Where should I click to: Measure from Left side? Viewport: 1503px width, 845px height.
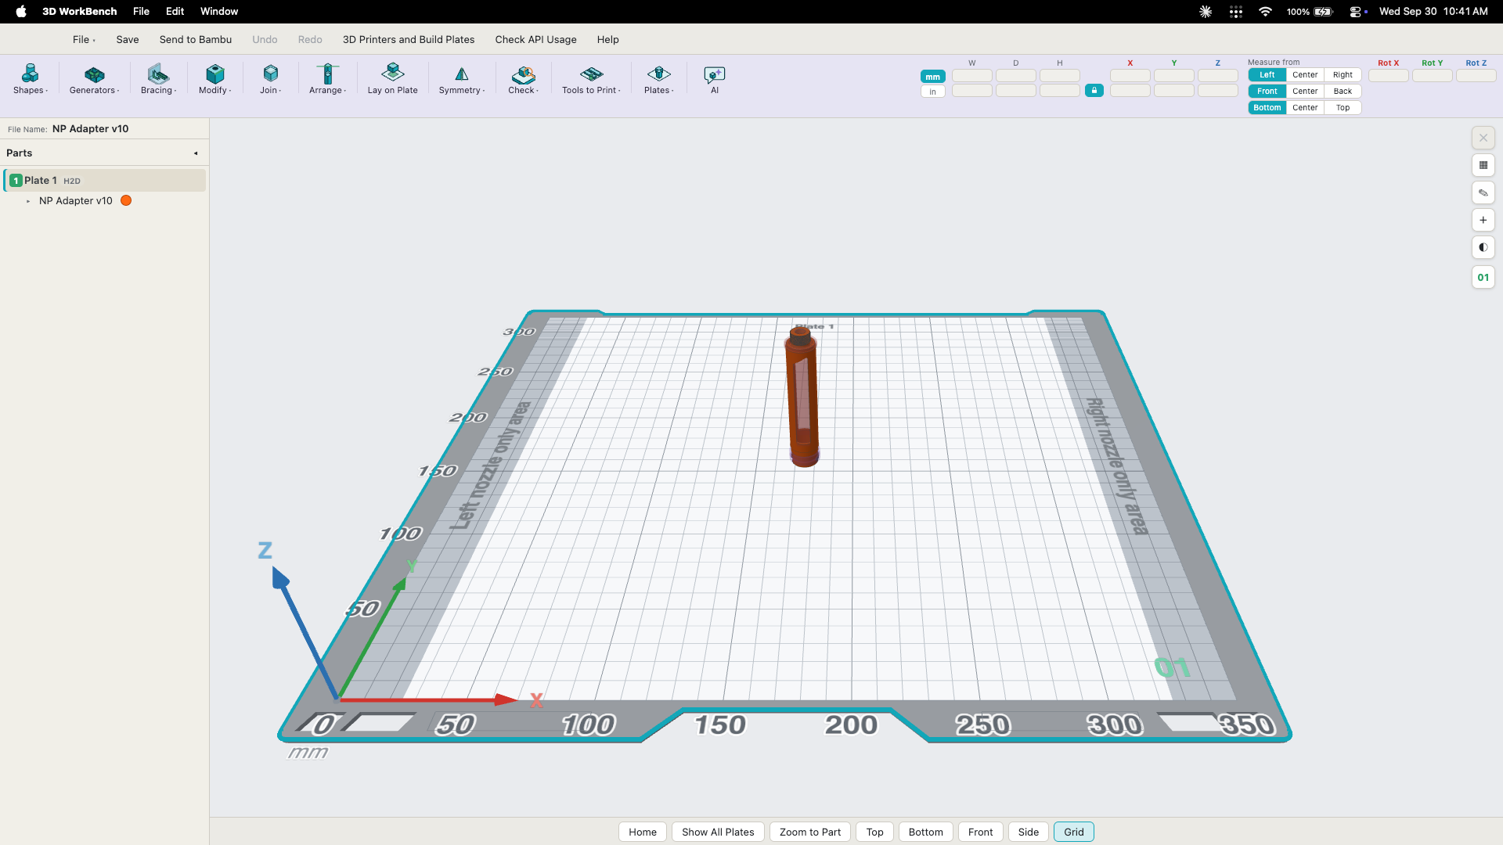1267,75
